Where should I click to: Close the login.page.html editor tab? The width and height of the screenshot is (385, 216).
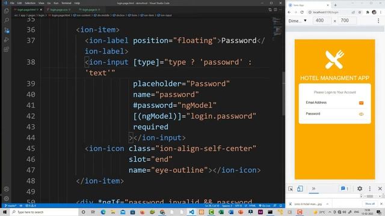(41, 10)
